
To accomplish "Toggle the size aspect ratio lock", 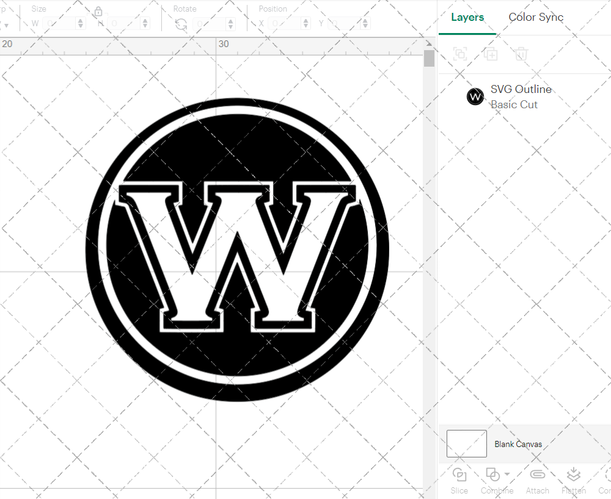I will click(x=98, y=11).
